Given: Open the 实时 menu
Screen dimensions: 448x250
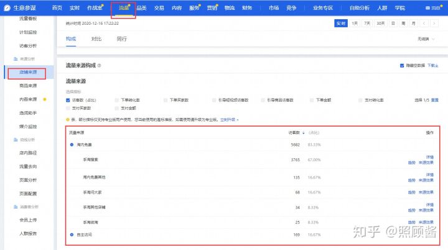Looking at the screenshot, I should (74, 8).
